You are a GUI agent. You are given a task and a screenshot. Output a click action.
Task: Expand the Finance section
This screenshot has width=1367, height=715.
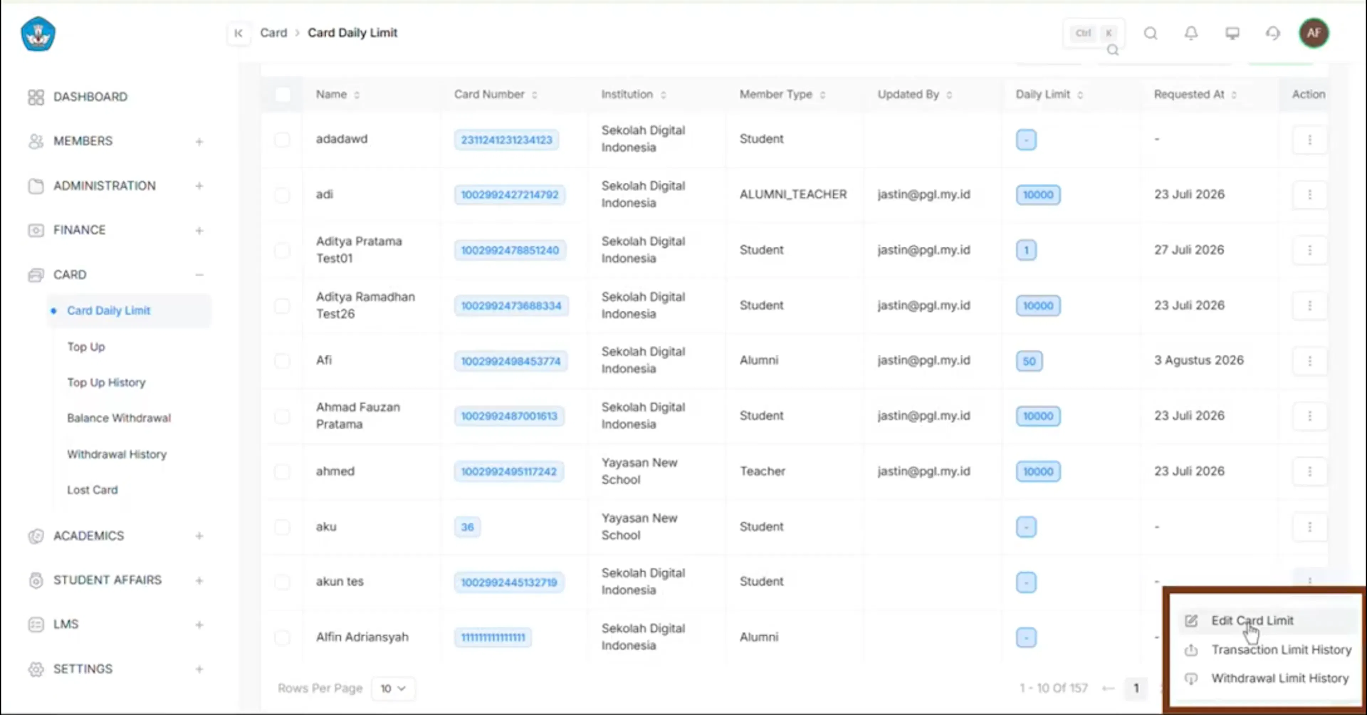pos(199,231)
